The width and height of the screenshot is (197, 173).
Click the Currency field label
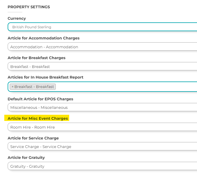pyautogui.click(x=17, y=18)
